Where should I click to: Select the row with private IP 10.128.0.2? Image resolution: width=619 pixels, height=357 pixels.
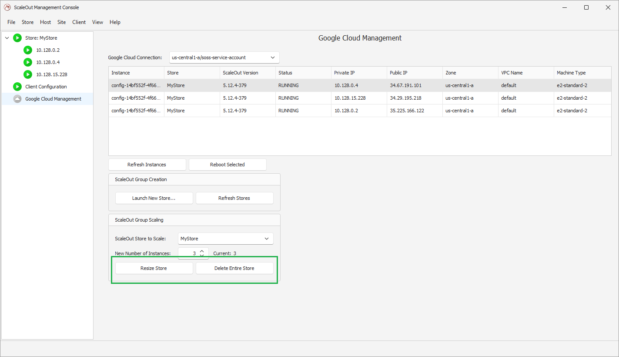pos(360,111)
